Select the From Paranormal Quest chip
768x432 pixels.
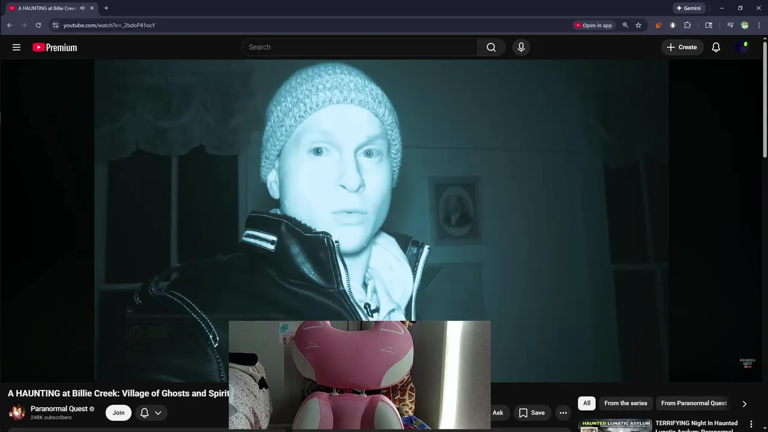click(x=694, y=403)
